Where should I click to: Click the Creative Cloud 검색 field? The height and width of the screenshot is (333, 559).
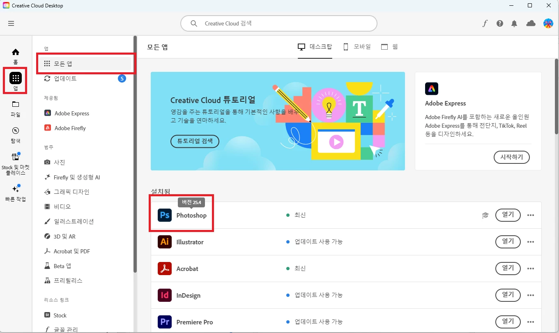(279, 23)
